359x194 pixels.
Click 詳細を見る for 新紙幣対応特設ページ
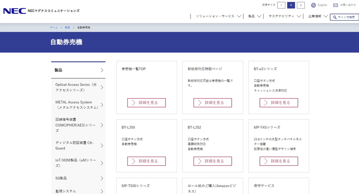(x=213, y=103)
